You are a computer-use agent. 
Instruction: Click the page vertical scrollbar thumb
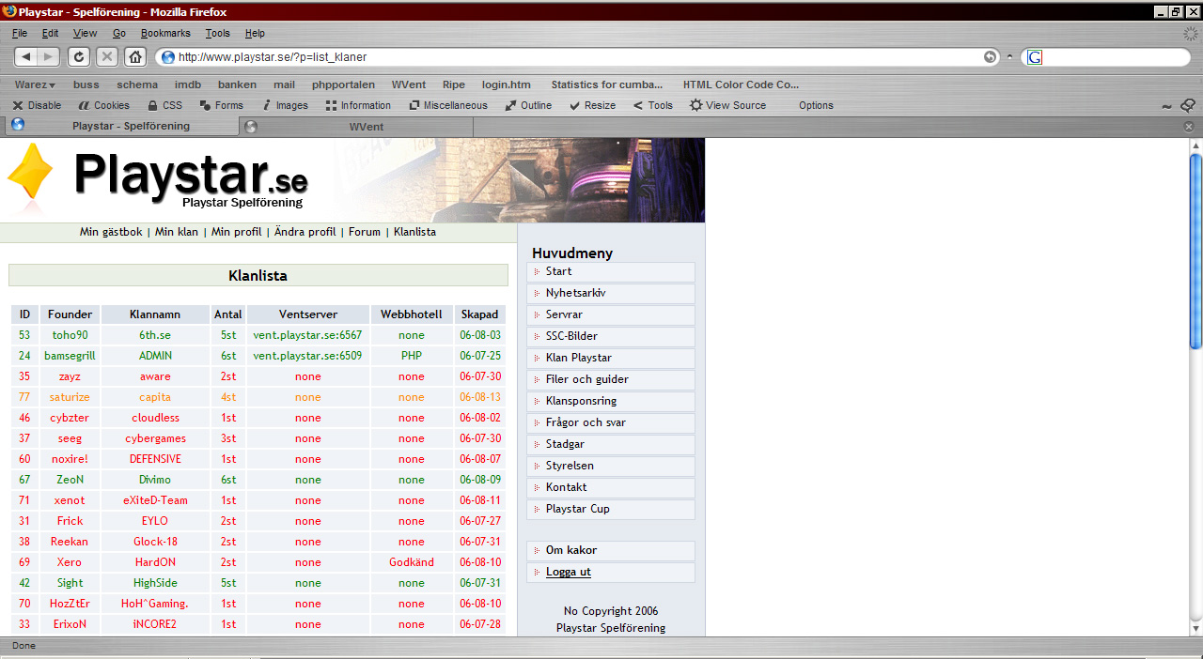tap(1195, 253)
